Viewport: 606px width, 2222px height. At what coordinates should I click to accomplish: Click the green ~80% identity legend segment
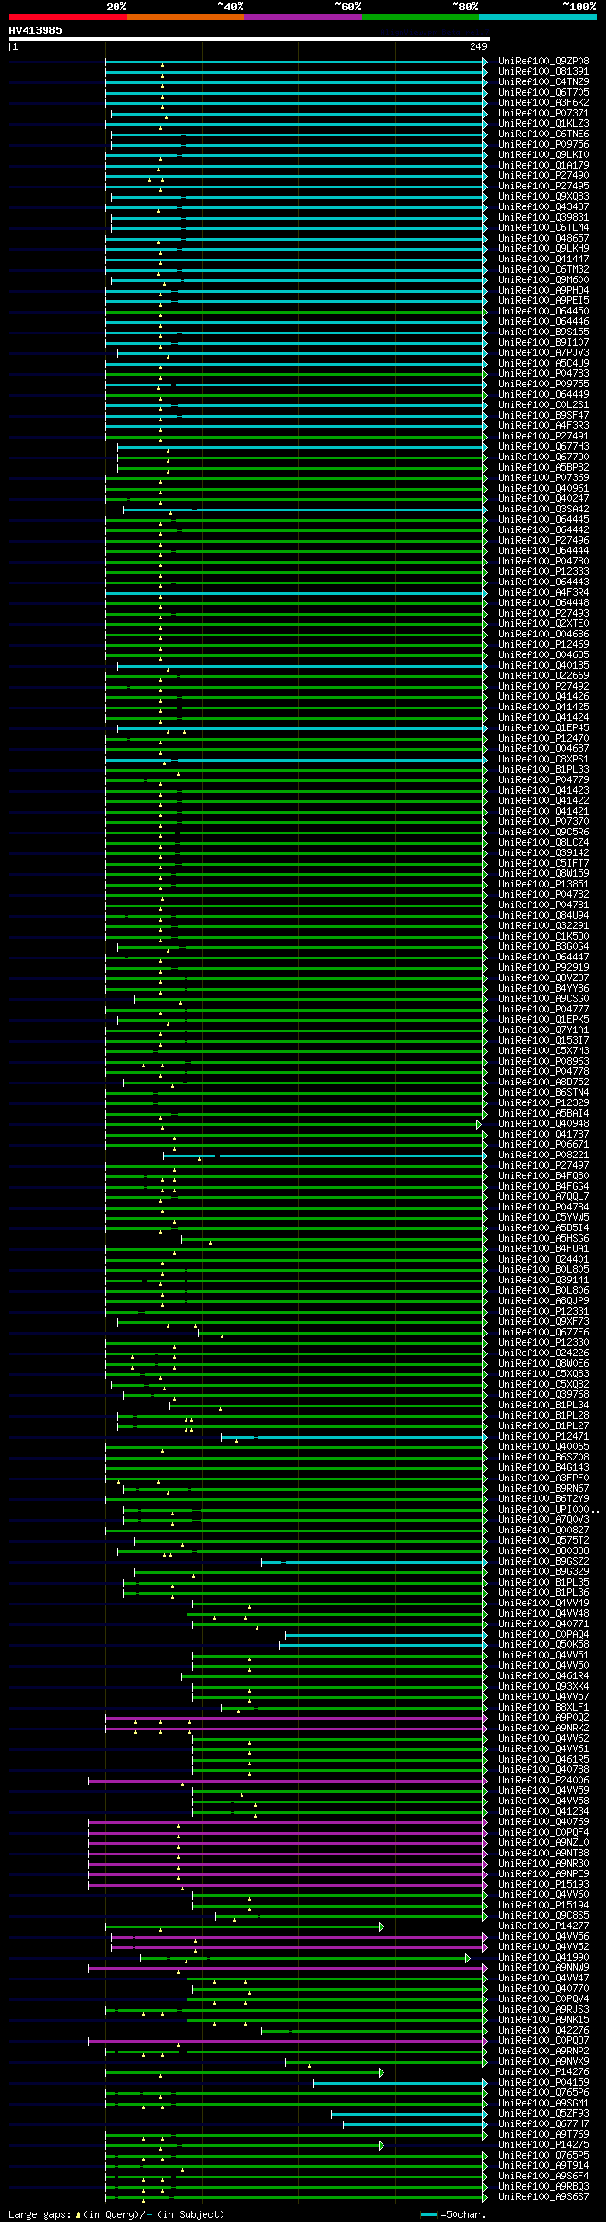point(420,17)
